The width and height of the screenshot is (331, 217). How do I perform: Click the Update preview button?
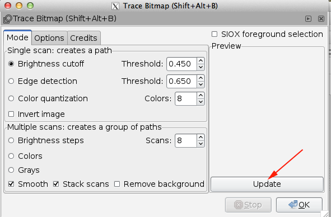coord(267,184)
